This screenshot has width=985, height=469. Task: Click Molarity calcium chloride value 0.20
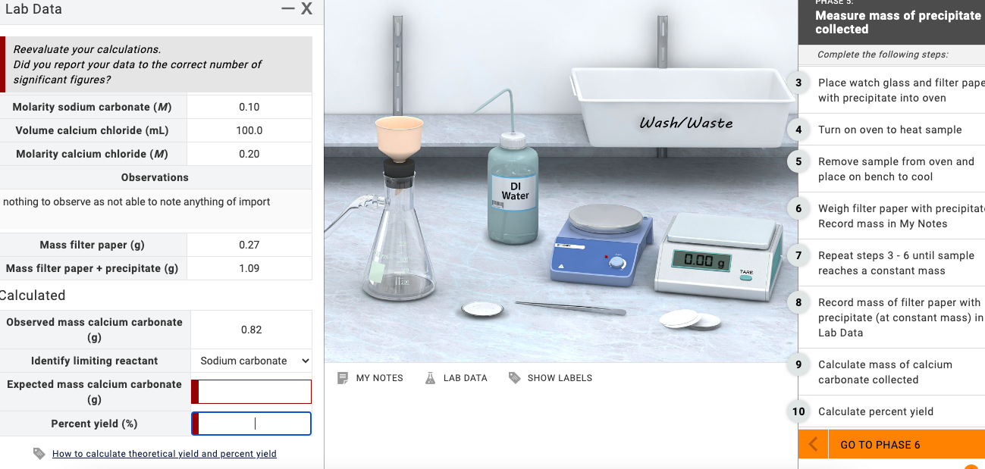click(x=249, y=154)
